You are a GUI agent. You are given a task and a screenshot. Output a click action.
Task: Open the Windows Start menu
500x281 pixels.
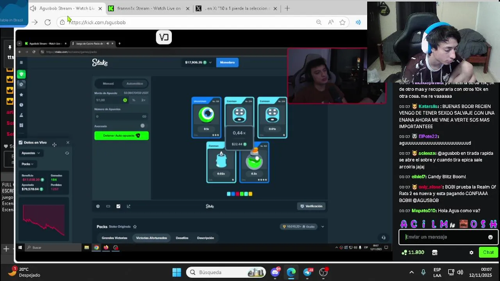[177, 272]
